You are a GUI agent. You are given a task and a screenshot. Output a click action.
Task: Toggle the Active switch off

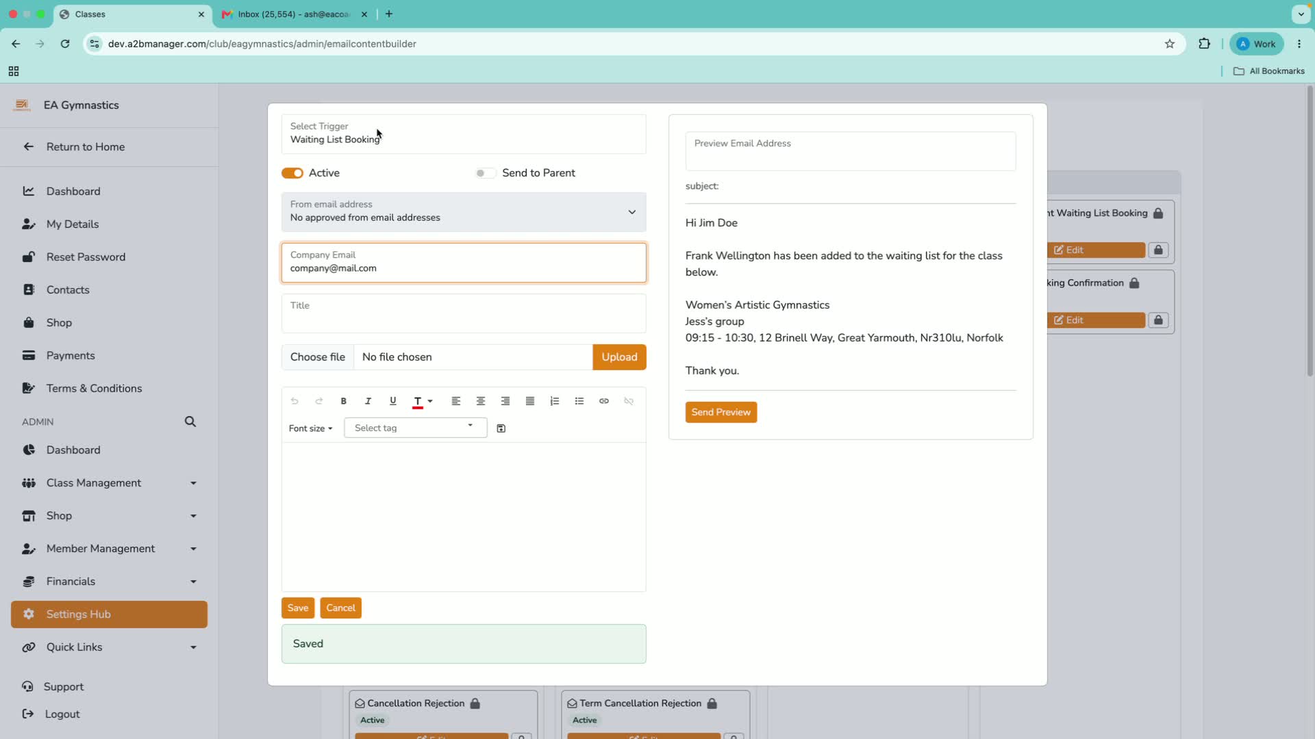click(x=292, y=173)
